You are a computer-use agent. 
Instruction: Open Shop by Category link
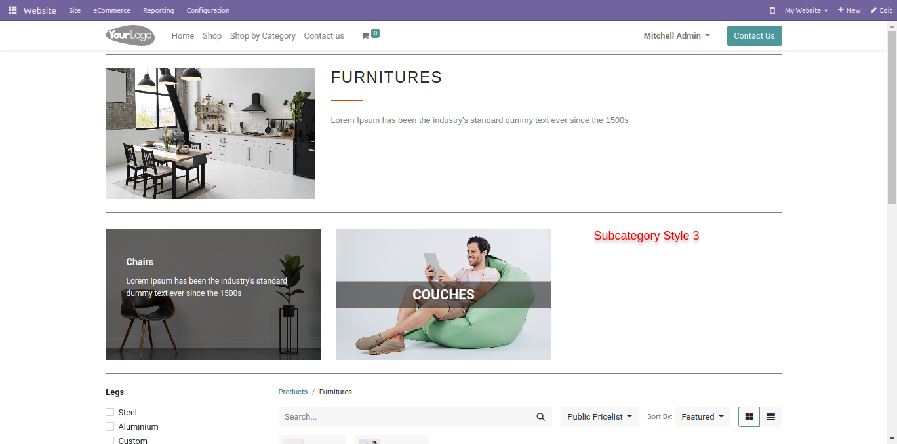pyautogui.click(x=263, y=36)
